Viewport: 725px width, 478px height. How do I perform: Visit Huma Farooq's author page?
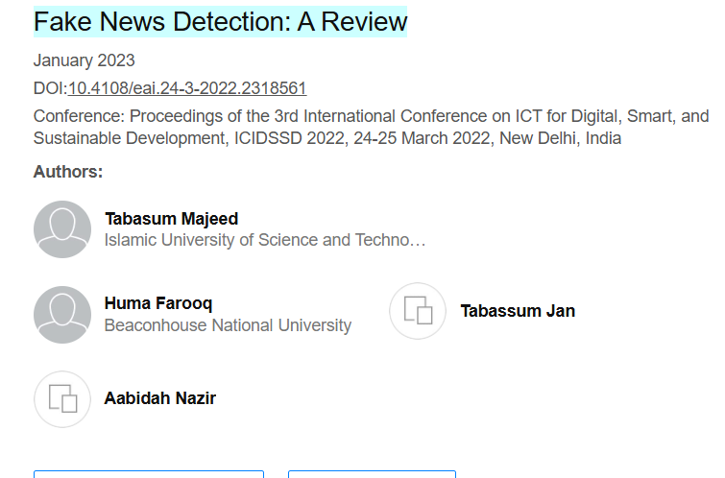pyautogui.click(x=158, y=303)
